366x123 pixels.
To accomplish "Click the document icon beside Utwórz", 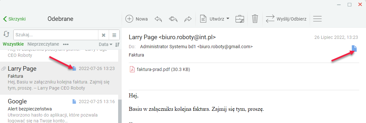I will coord(203,19).
